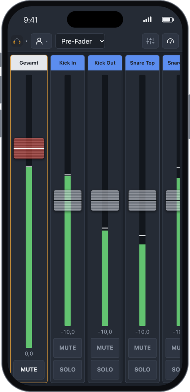Viewport: 190px width, 392px height.
Task: Click the Kick In fader handle
Action: (x=68, y=200)
